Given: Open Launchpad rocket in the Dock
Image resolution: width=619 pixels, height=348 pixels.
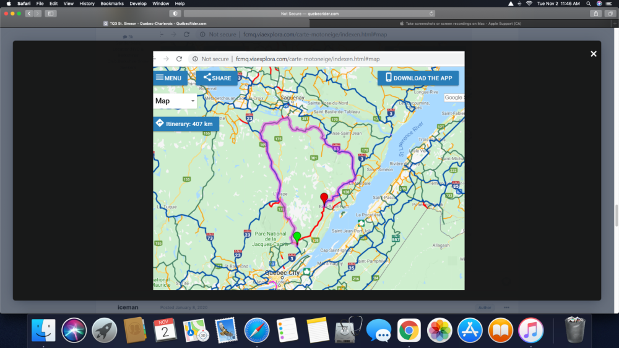Looking at the screenshot, I should [x=104, y=330].
